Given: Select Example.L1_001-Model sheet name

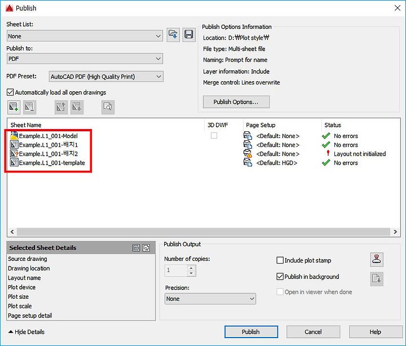Looking at the screenshot, I should 48,136.
